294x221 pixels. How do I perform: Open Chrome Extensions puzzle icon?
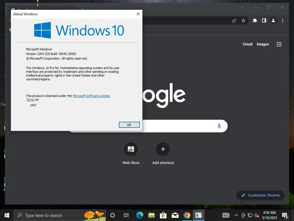[255, 20]
